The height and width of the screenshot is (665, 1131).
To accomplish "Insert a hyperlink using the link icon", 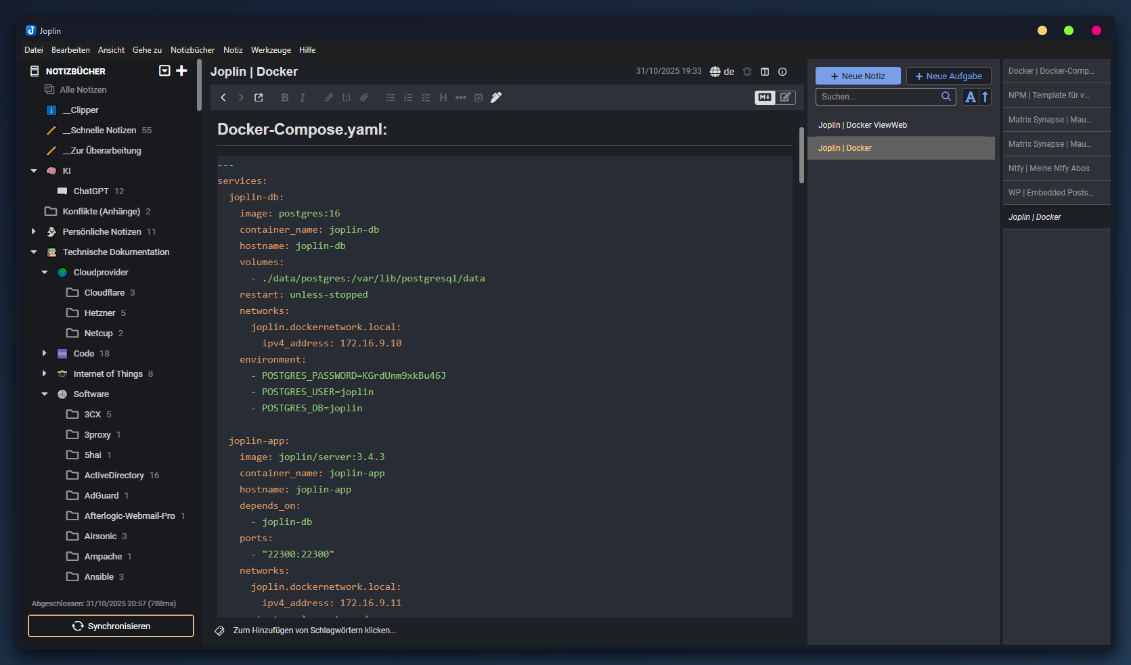I will [x=329, y=97].
